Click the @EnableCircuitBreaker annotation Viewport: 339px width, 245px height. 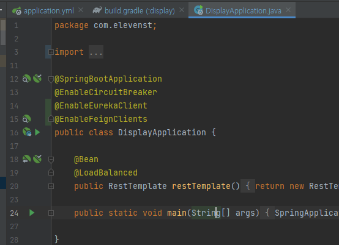(x=106, y=93)
